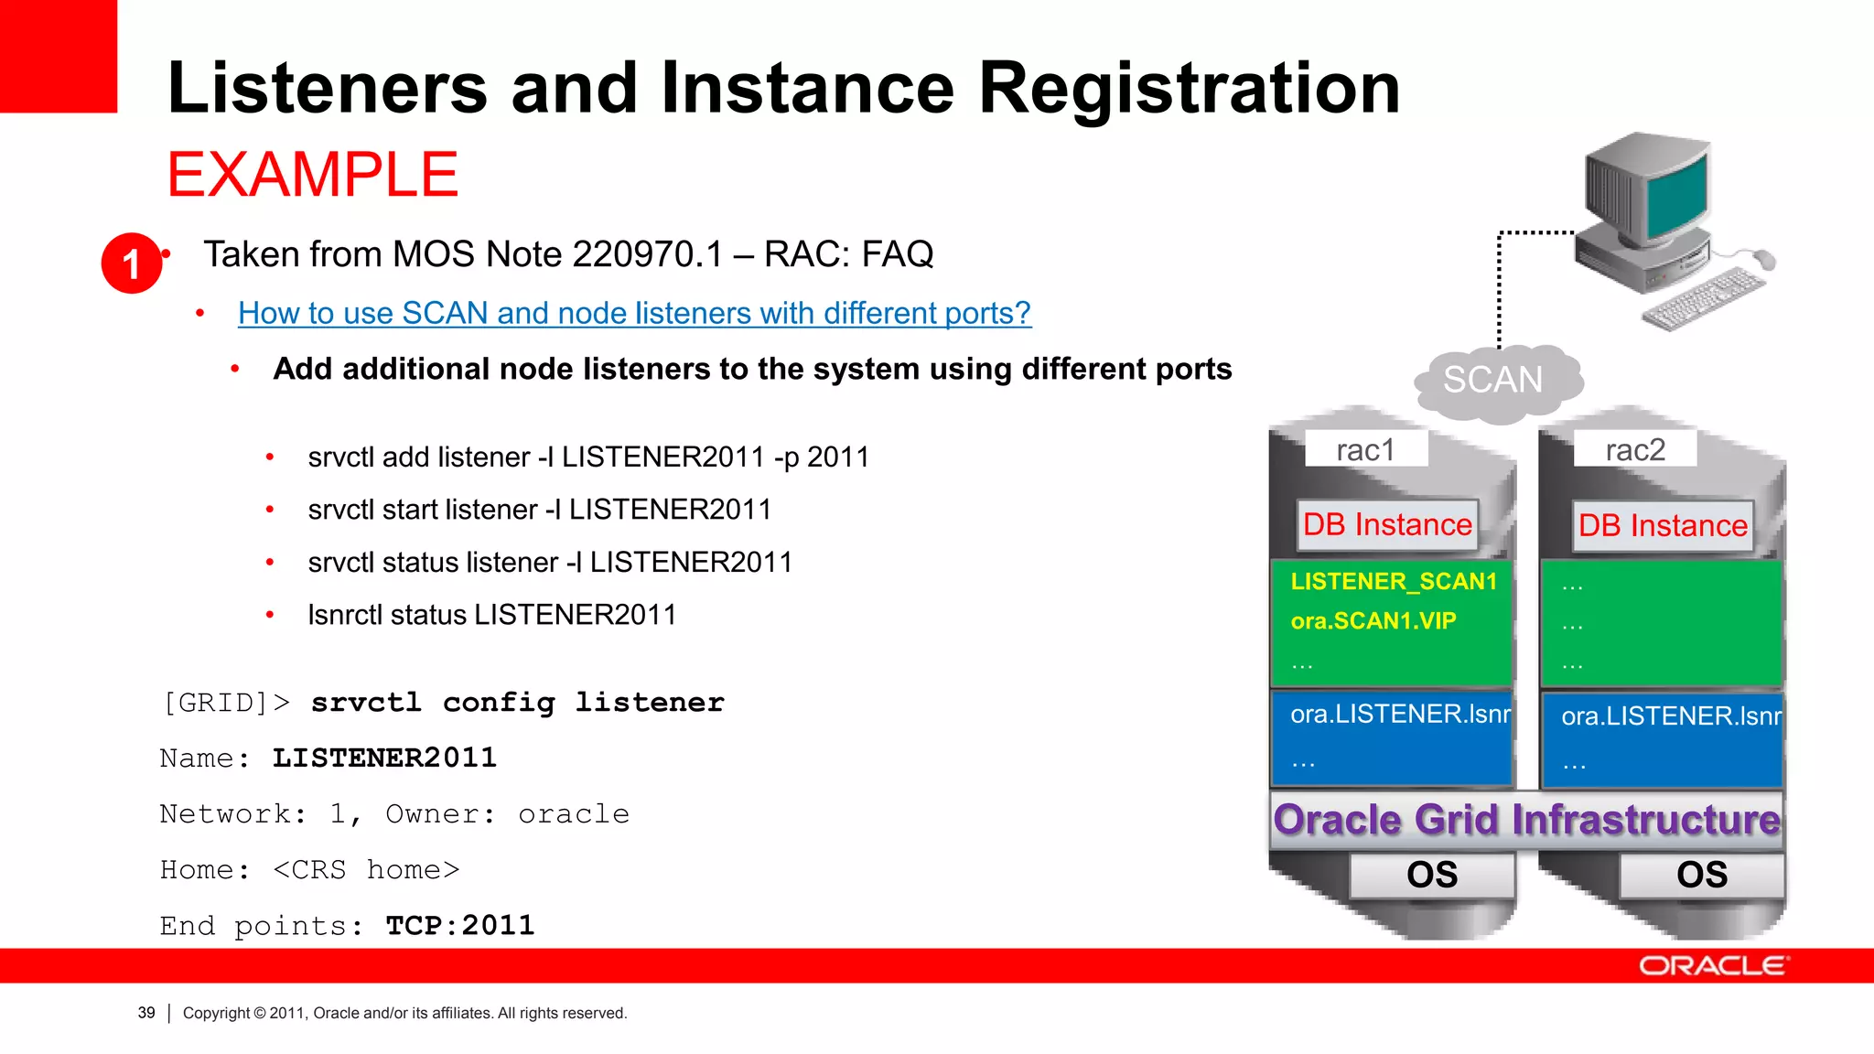
Task: Click ora.LISTENER.lsnr on rac2
Action: 1671,715
